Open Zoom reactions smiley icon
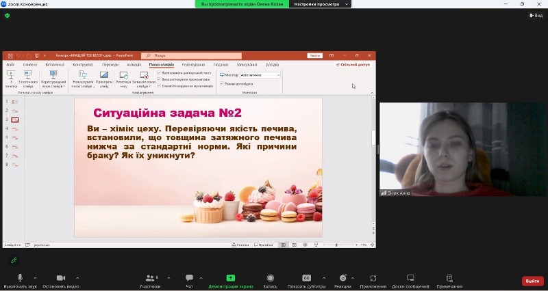 [343, 278]
